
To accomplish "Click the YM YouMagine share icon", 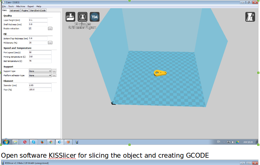I will click(95, 17).
